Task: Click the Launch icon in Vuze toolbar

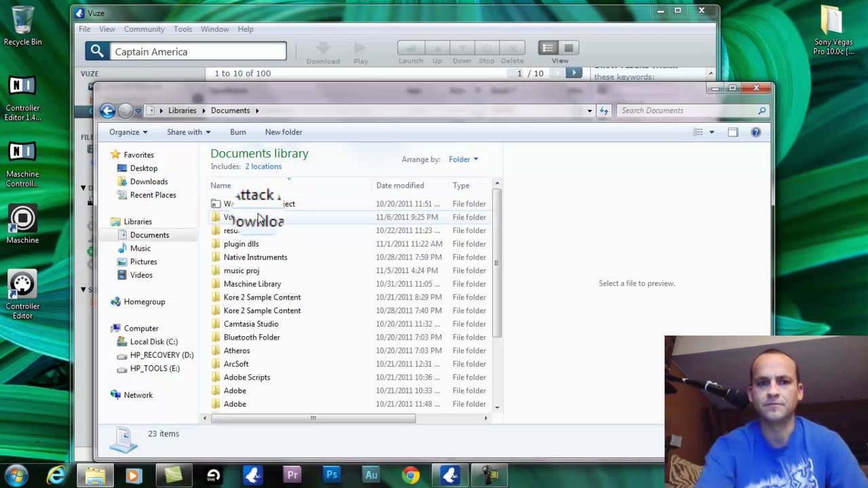Action: [x=410, y=48]
